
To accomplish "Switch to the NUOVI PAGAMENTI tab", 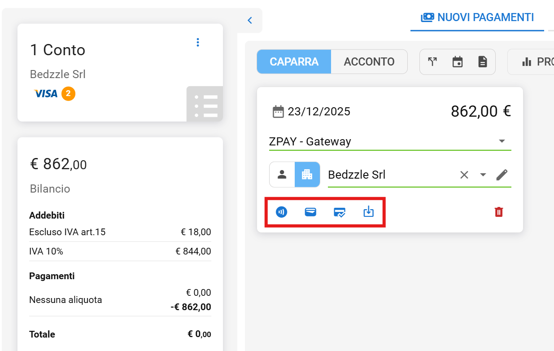I will coord(477,18).
